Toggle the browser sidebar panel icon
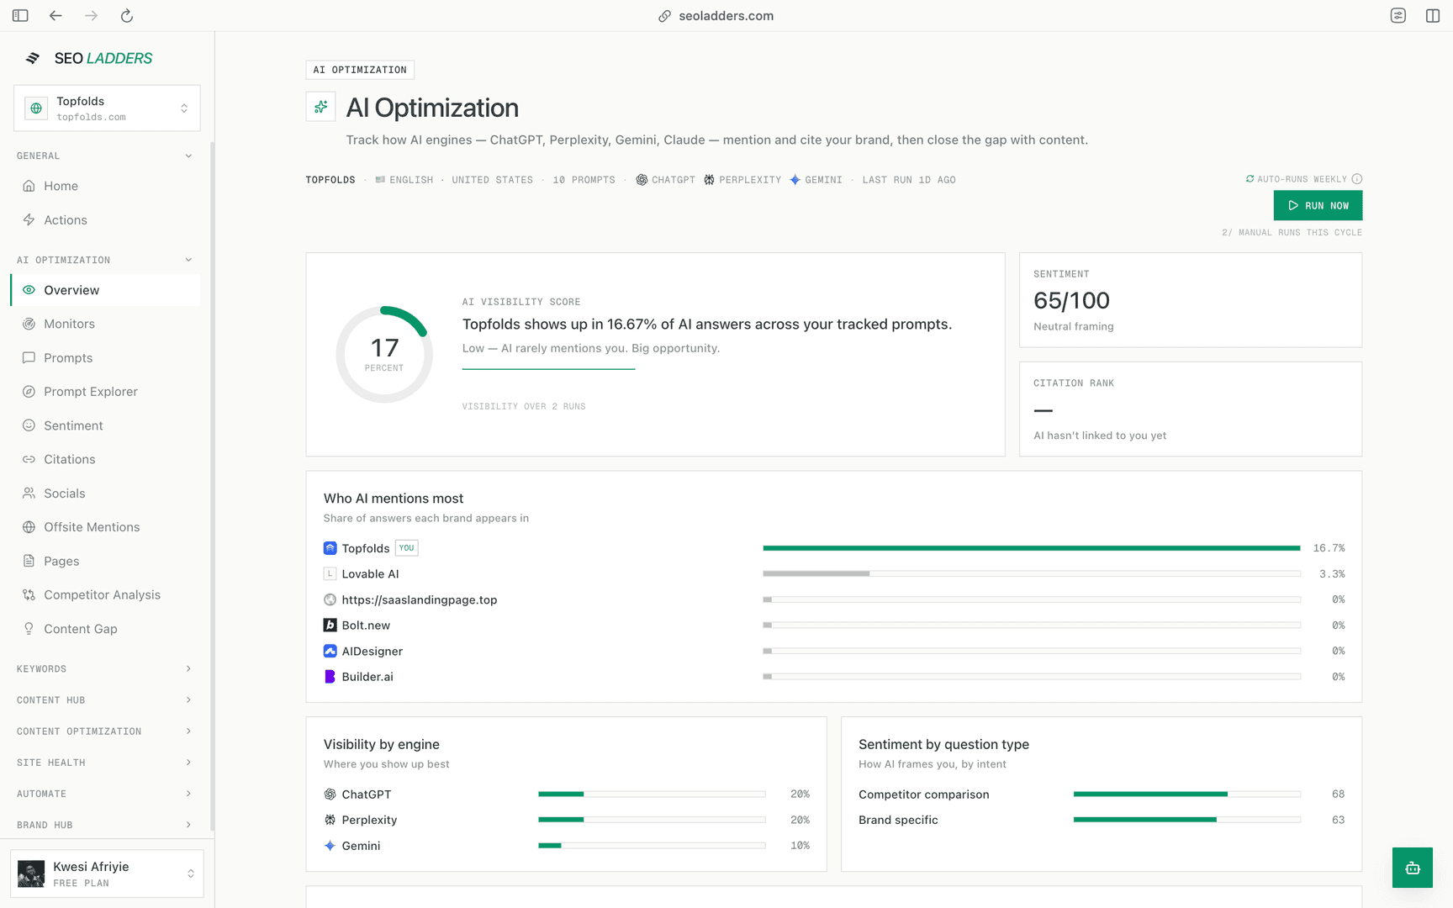Image resolution: width=1453 pixels, height=908 pixels. click(20, 15)
